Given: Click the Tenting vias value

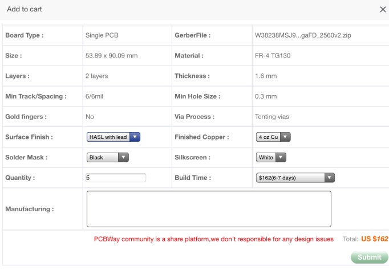Looking at the screenshot, I should tap(272, 117).
